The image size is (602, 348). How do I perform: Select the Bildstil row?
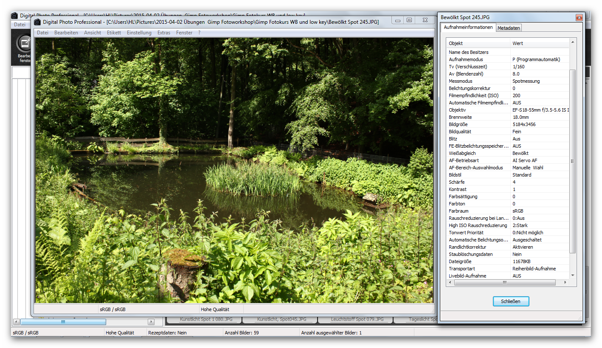coord(507,175)
